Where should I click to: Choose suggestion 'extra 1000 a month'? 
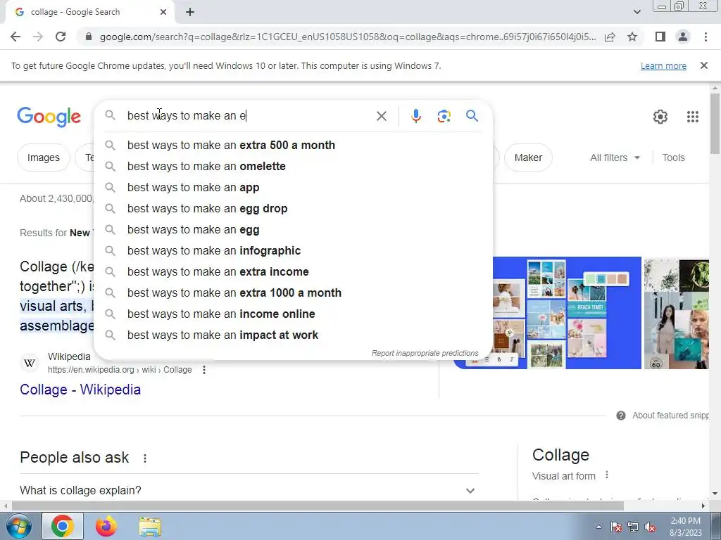click(x=294, y=293)
